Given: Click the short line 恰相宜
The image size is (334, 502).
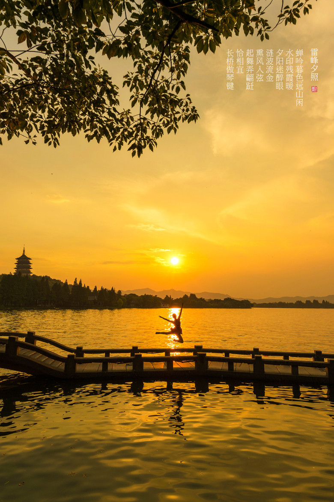Looking at the screenshot, I should click(x=240, y=61).
